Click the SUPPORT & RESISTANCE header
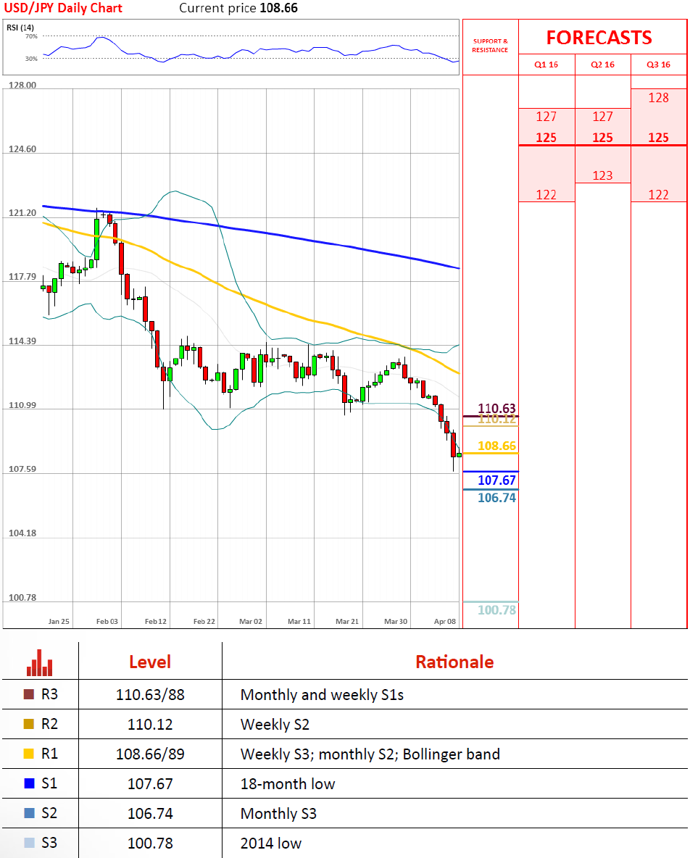This screenshot has width=690, height=858. coord(490,46)
